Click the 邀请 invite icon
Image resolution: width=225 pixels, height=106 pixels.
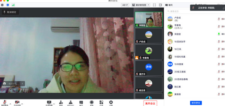click(x=61, y=102)
